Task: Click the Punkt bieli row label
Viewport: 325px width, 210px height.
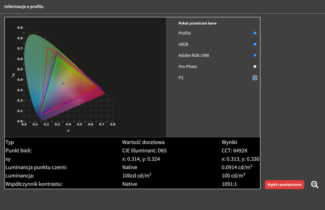Action: tap(20, 151)
